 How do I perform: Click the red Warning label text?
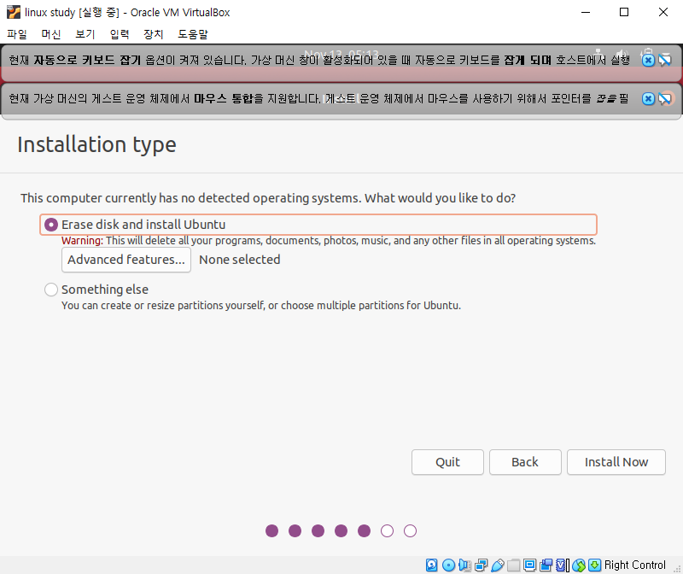coord(82,241)
